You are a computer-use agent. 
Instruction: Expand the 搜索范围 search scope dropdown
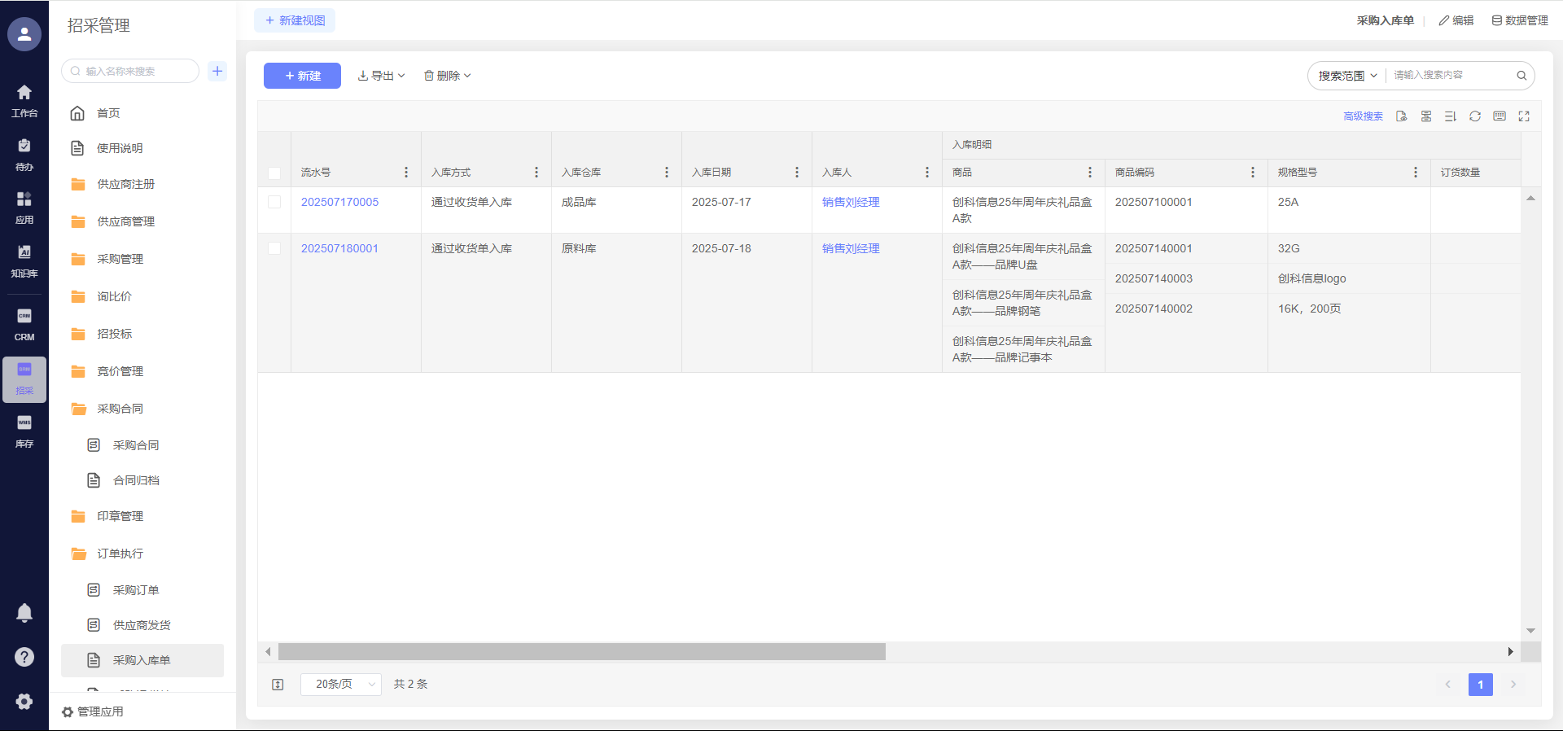1347,76
